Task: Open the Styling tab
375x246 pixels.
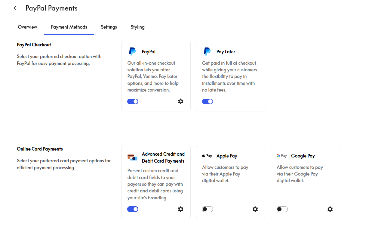Action: pyautogui.click(x=137, y=27)
